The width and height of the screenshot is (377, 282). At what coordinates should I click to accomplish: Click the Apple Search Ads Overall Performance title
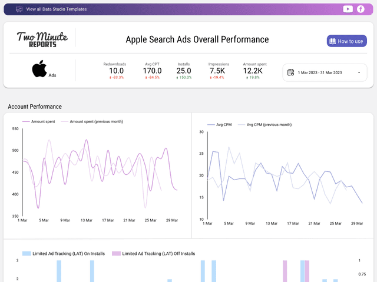(x=197, y=39)
